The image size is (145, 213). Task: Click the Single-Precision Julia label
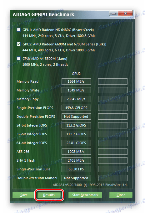click(33, 169)
